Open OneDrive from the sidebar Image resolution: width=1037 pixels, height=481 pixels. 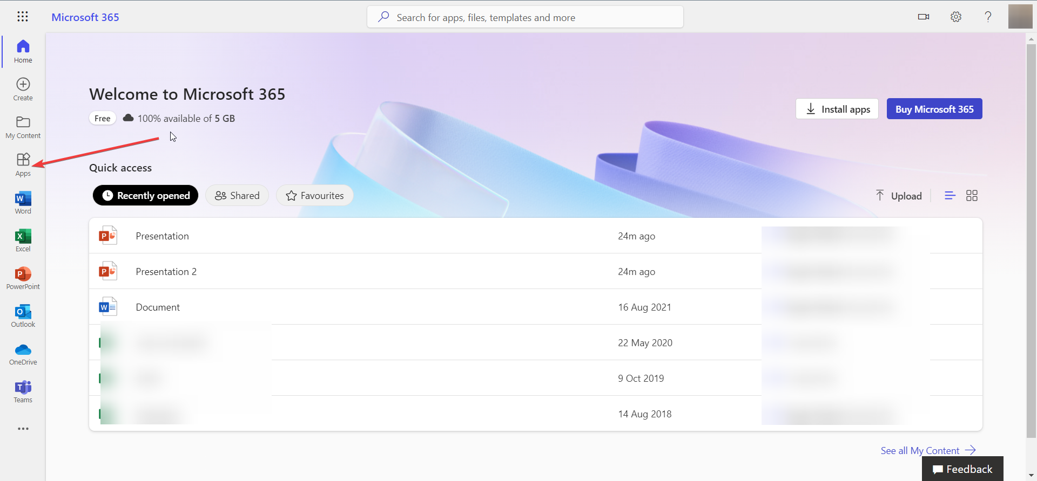[23, 353]
